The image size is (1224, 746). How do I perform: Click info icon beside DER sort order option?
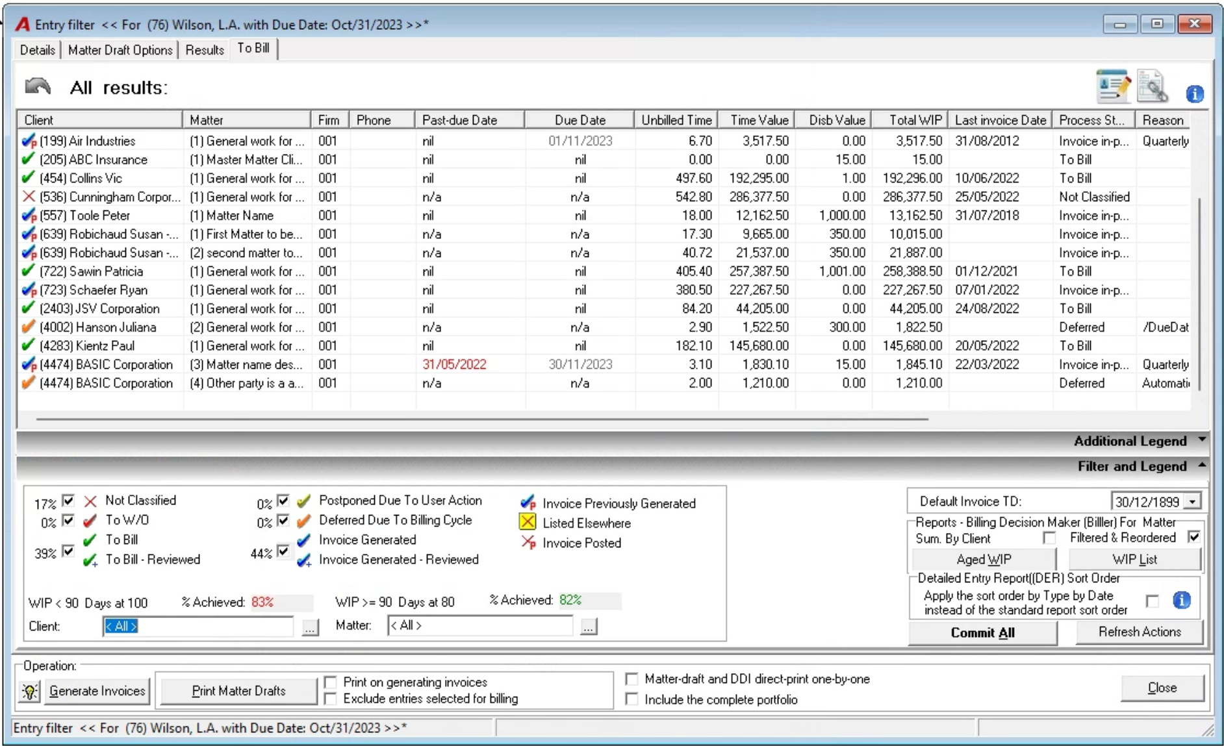1182,600
